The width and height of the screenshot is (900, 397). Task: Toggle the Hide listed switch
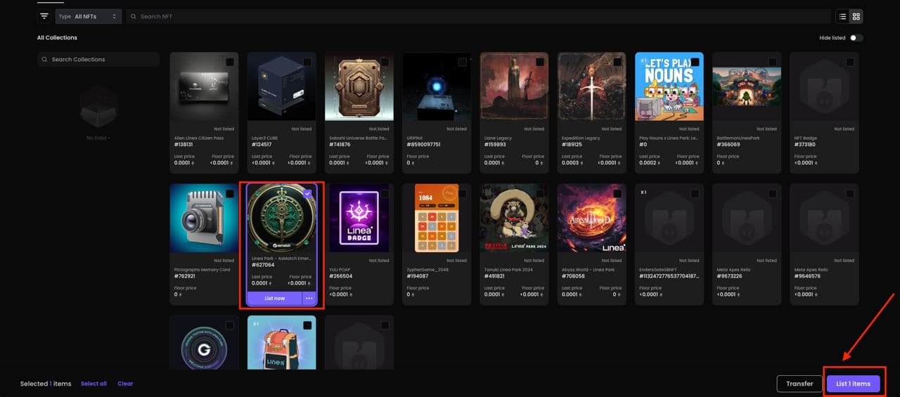pyautogui.click(x=856, y=38)
